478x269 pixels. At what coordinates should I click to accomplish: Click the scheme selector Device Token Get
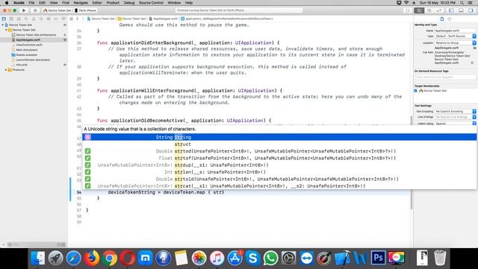click(58, 10)
